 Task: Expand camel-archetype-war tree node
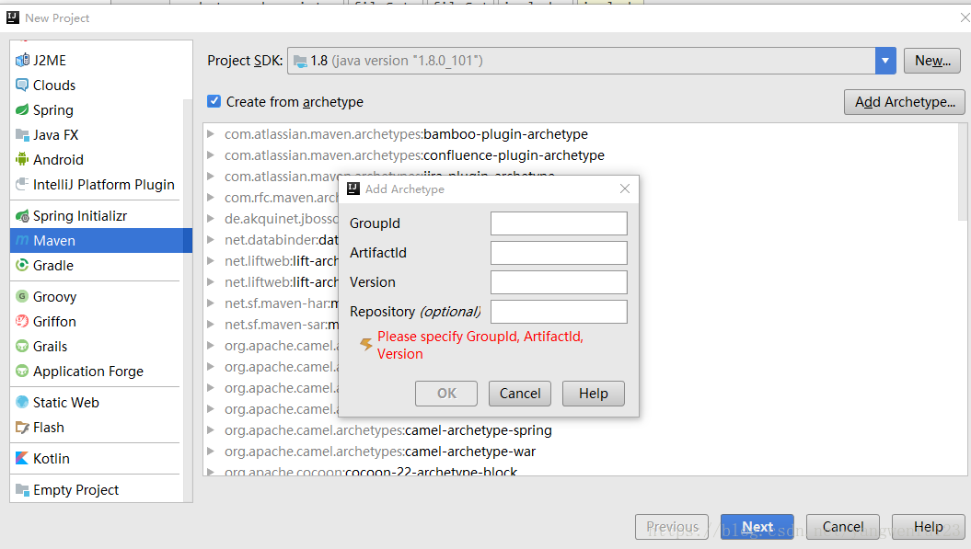(211, 451)
